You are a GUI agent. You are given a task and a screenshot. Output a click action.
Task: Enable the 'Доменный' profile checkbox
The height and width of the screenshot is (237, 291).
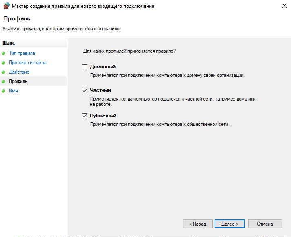click(85, 67)
